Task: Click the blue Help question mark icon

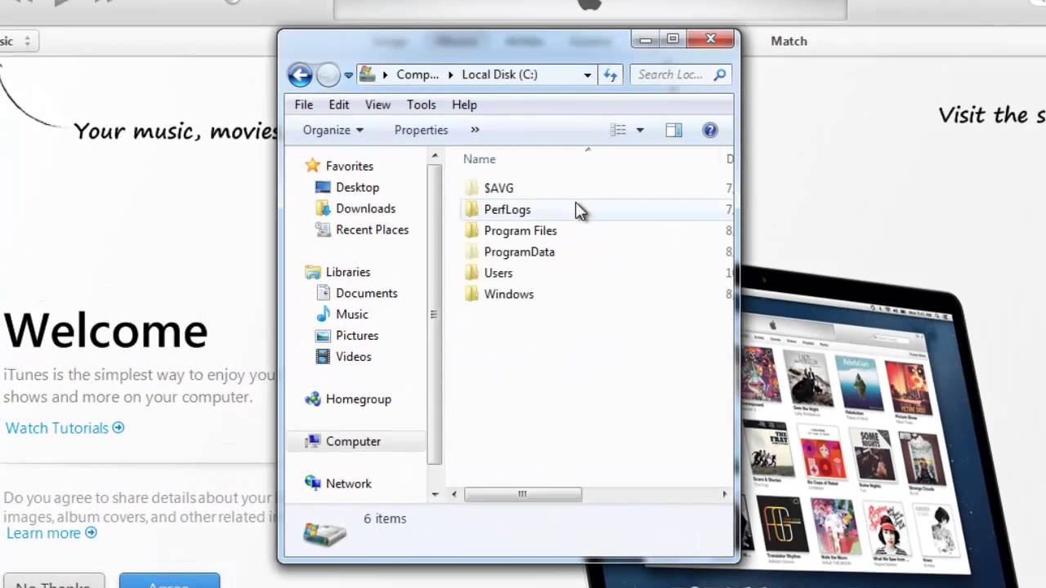Action: 710,130
